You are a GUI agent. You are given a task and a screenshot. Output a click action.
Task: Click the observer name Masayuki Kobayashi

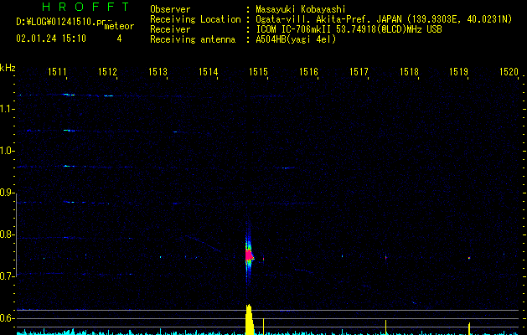[301, 9]
